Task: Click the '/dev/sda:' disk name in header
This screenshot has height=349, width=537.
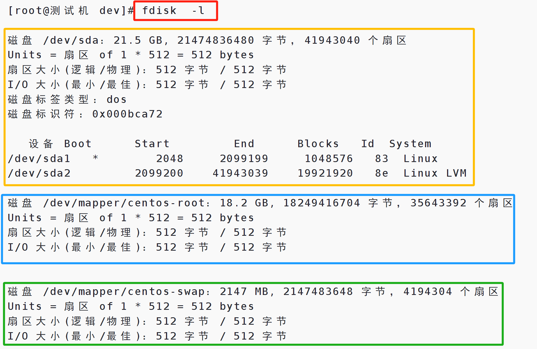Action: (74, 40)
